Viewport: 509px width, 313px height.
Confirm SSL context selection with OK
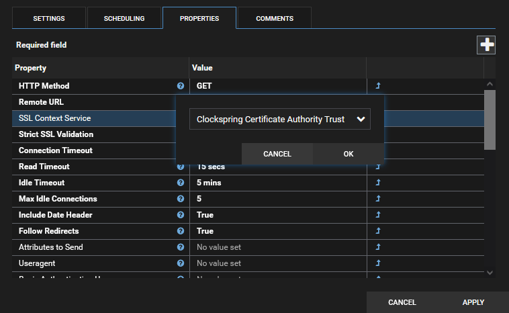pos(349,154)
